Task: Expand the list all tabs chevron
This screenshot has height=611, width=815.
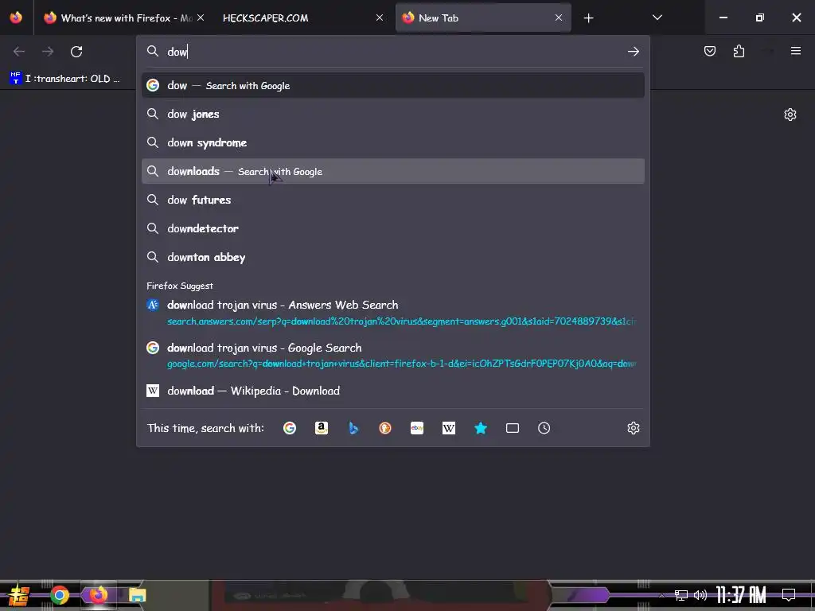Action: [657, 18]
